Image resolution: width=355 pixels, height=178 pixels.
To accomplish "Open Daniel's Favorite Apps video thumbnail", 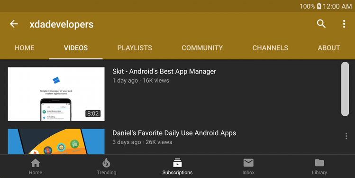I will 56,141.
